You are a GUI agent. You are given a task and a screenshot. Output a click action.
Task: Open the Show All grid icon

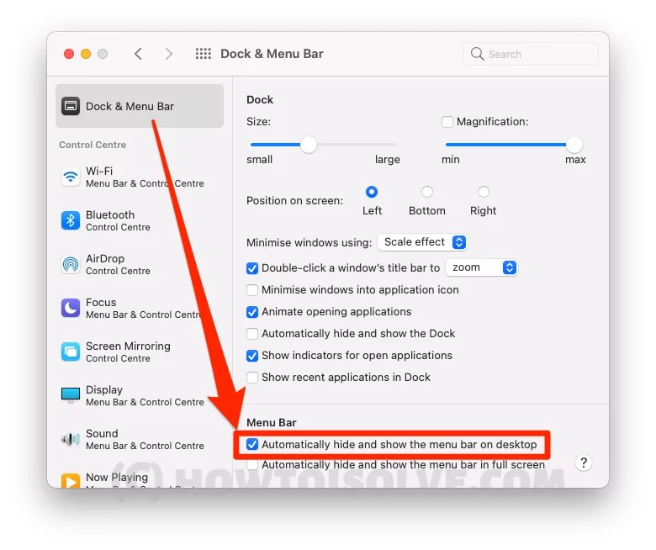(x=204, y=54)
